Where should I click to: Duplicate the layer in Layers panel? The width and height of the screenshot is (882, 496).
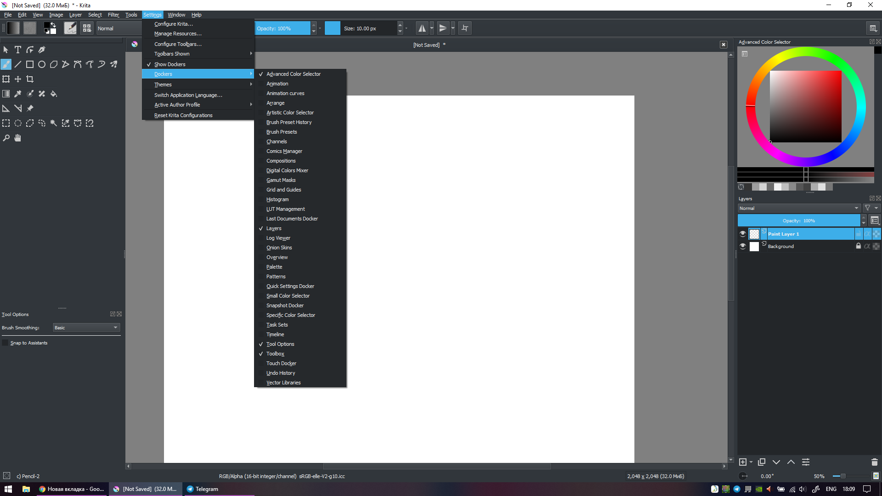tap(762, 462)
